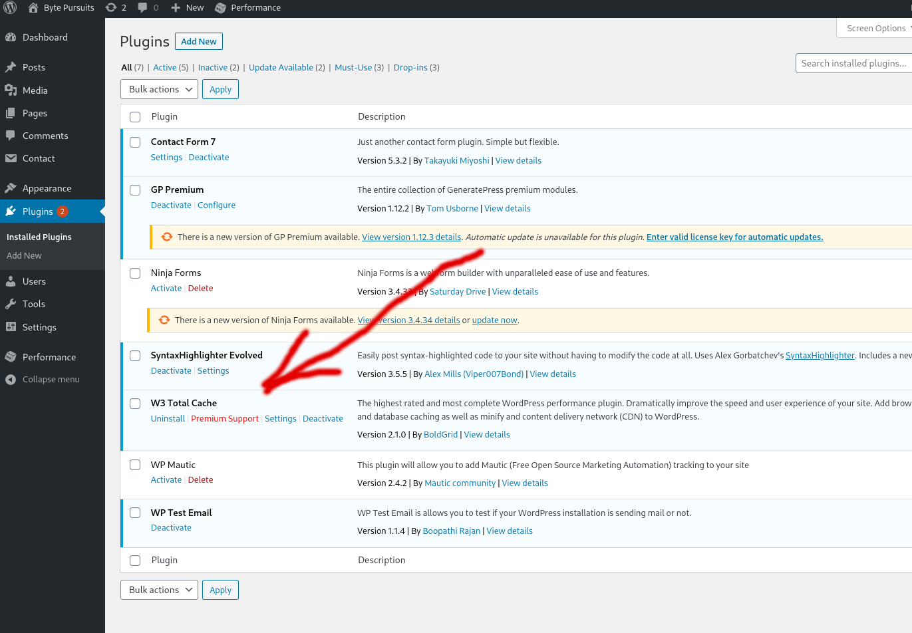Open the bottom Bulk actions dropdown

point(159,589)
